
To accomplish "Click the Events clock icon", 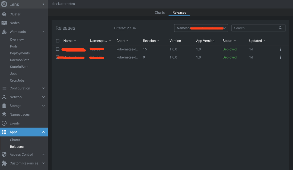I will pyautogui.click(x=4, y=123).
